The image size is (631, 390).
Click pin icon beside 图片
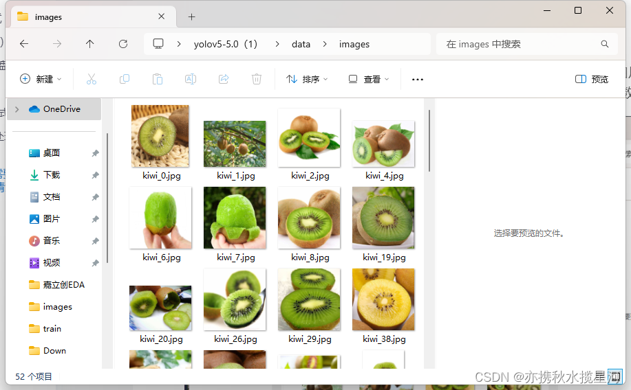tap(95, 219)
